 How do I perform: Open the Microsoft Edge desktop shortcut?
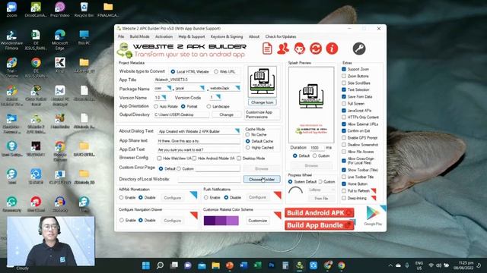coord(59,39)
